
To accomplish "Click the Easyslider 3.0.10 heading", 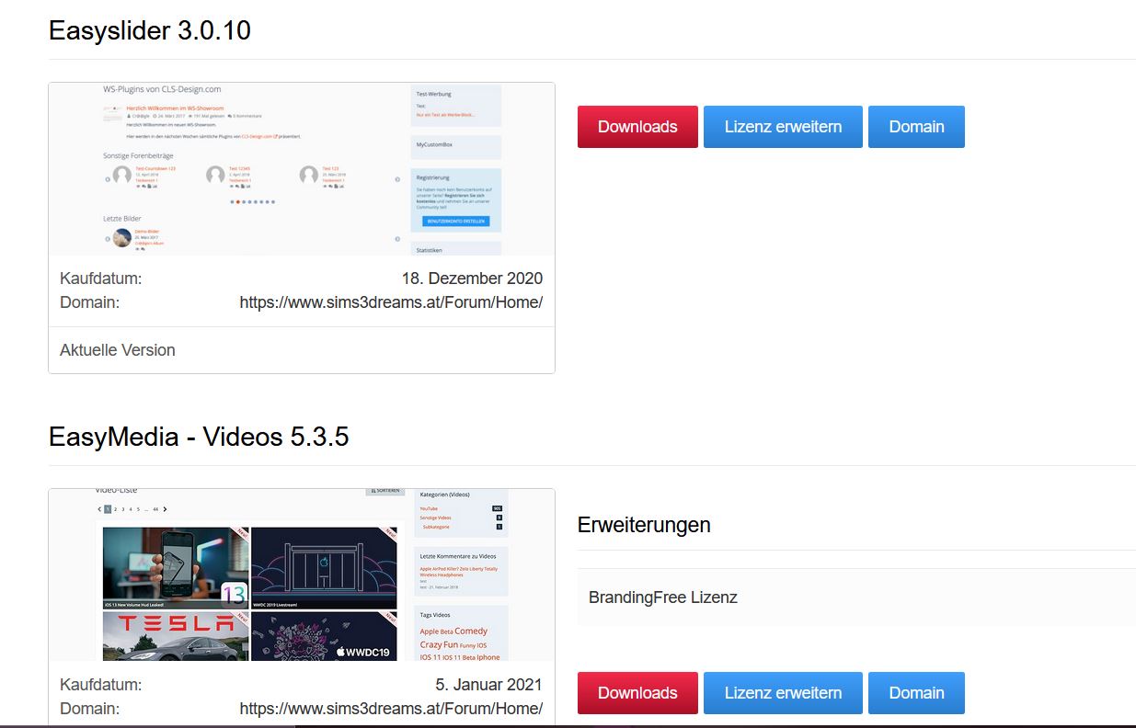I will click(150, 30).
